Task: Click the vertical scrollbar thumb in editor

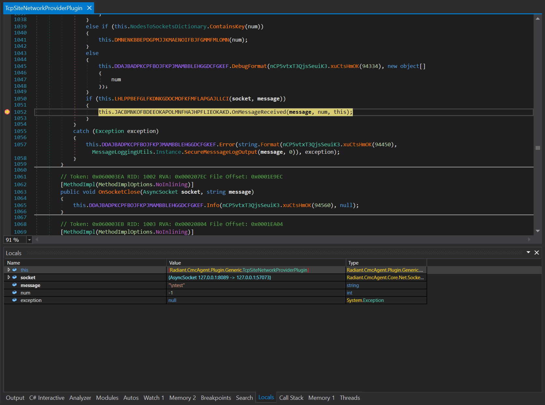Action: (x=538, y=148)
